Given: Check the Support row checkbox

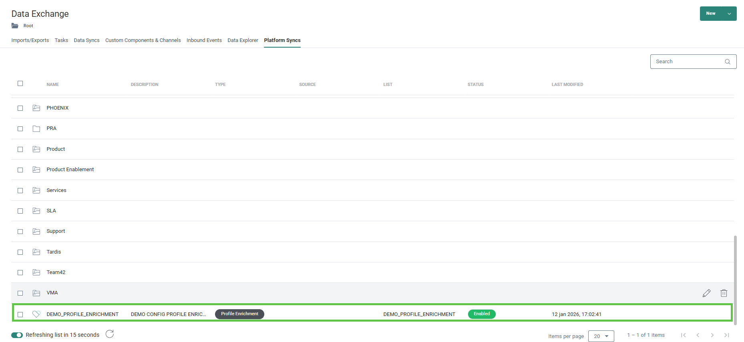Looking at the screenshot, I should pos(20,232).
